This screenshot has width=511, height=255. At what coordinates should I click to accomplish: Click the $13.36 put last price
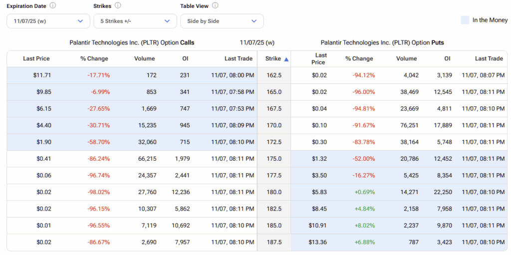(318, 242)
